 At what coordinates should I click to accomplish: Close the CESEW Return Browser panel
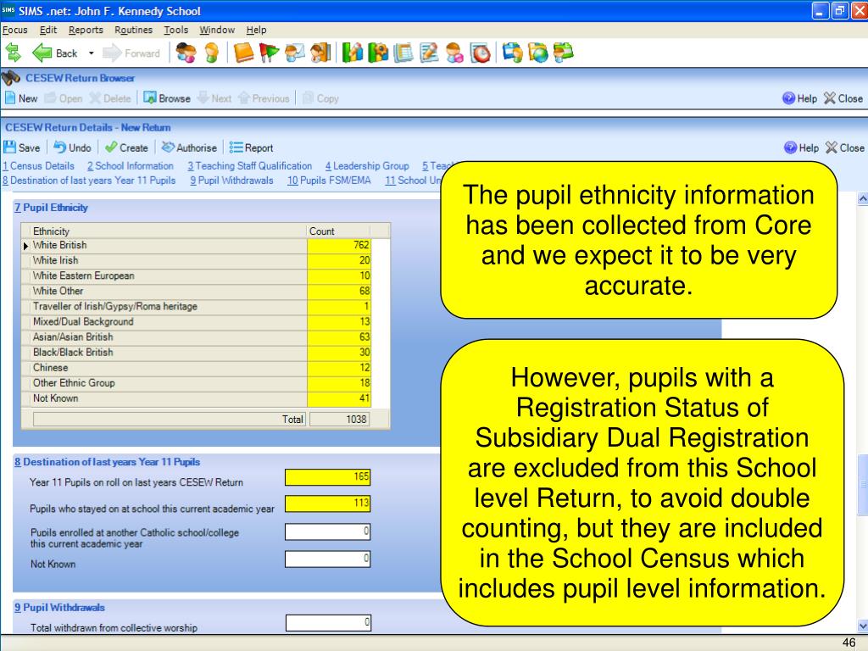pyautogui.click(x=843, y=98)
